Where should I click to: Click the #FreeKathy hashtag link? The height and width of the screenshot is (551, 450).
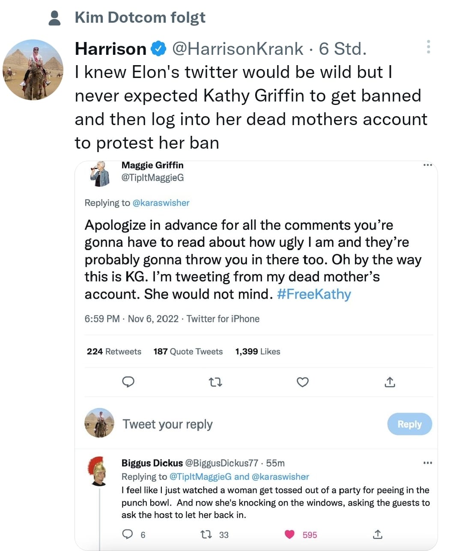[x=314, y=294]
